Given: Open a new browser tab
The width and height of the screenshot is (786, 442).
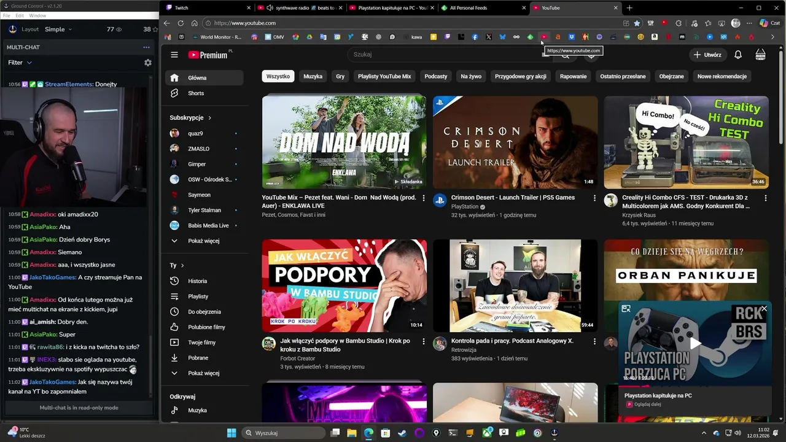Looking at the screenshot, I should coord(629,8).
